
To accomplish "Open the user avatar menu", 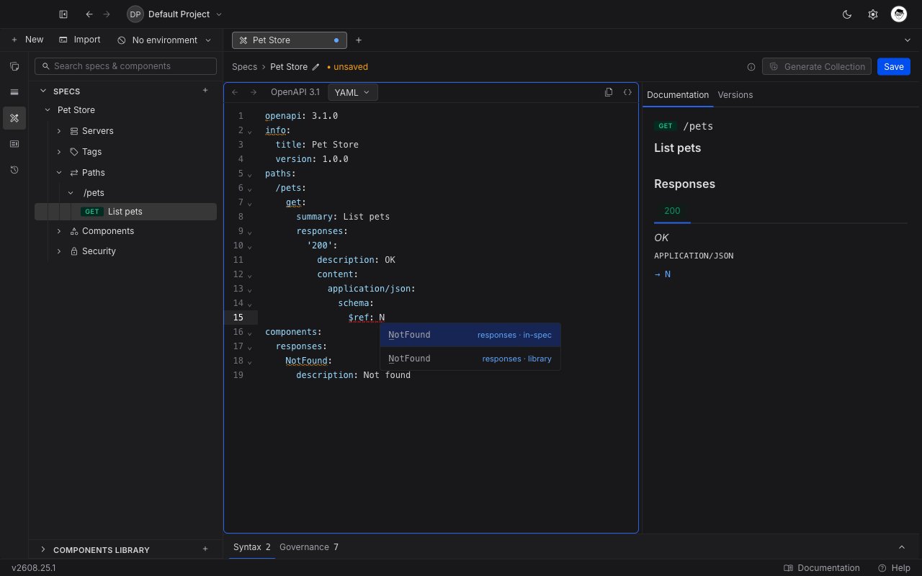I will 898,14.
